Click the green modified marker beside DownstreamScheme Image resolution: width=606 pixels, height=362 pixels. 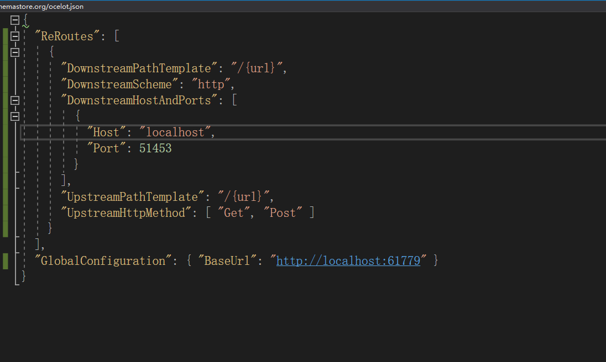[4, 84]
